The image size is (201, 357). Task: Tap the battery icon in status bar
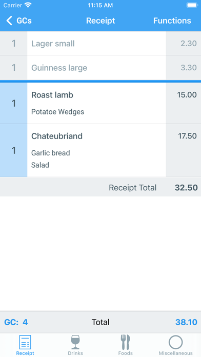click(192, 5)
